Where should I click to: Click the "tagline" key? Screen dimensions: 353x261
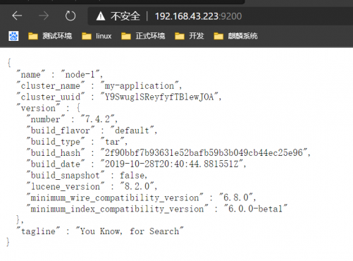click(38, 231)
